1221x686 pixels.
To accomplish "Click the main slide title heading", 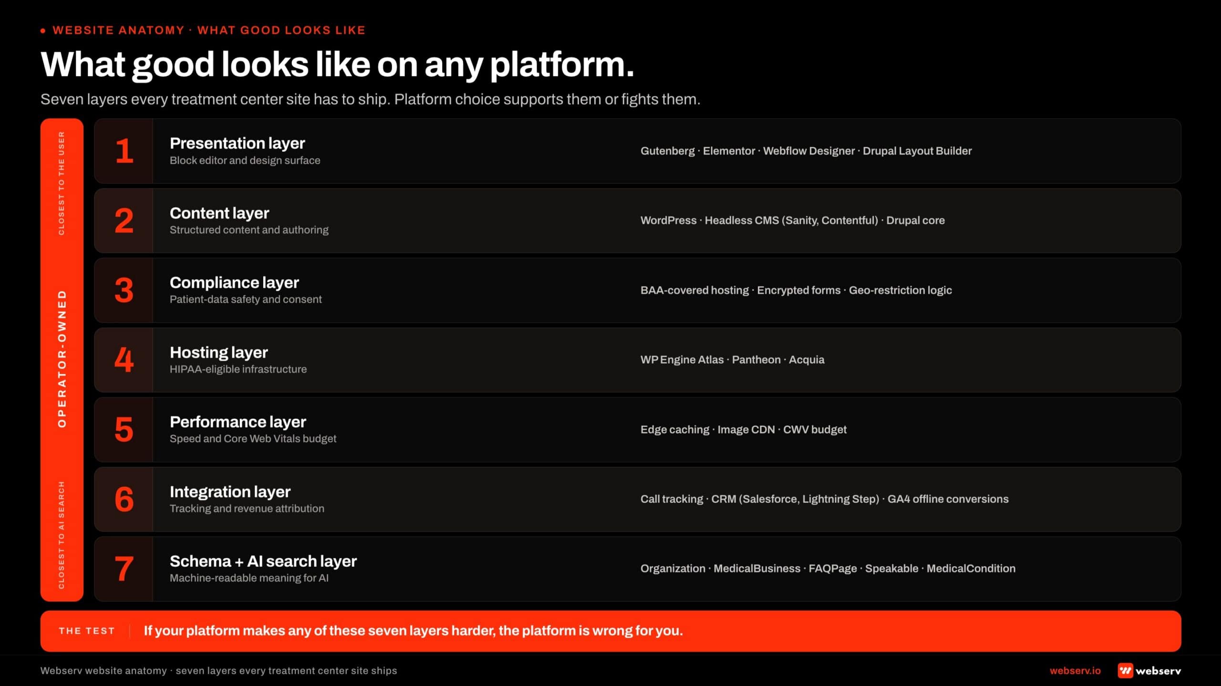I will click(338, 64).
